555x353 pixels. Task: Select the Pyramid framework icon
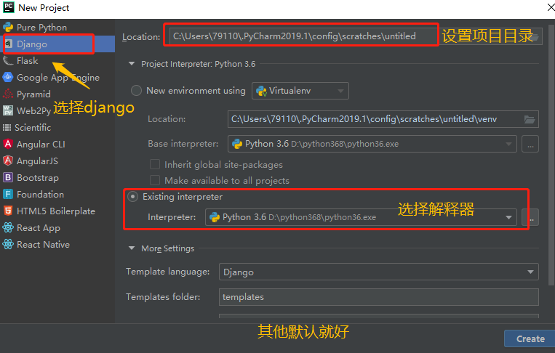coord(8,94)
